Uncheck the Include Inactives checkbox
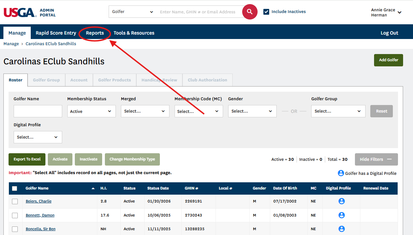The image size is (413, 235). (266, 12)
